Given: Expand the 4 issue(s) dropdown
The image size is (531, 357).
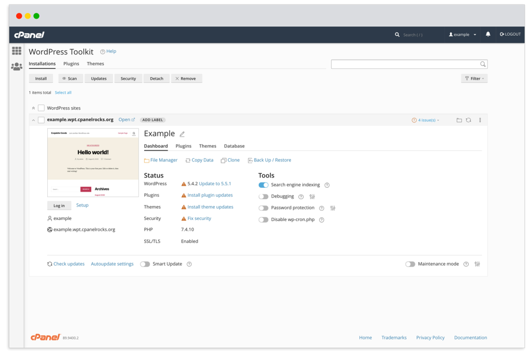Looking at the screenshot, I should pyautogui.click(x=425, y=120).
